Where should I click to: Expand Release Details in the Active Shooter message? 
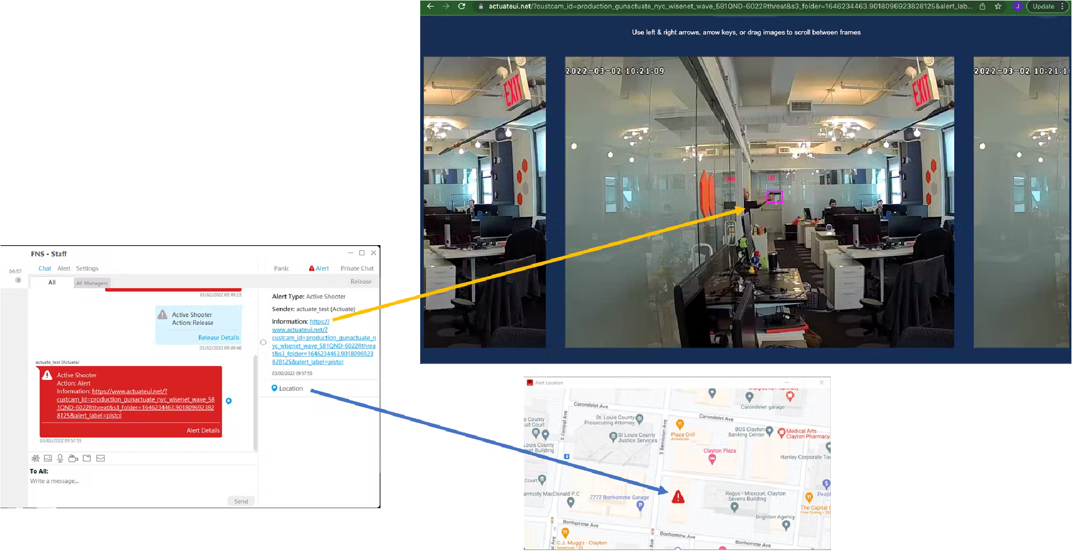(218, 337)
